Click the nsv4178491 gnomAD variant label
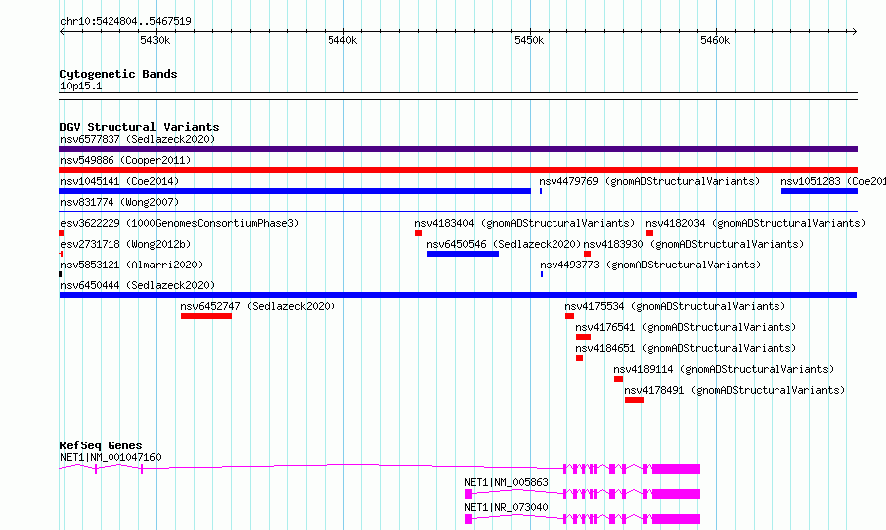The image size is (886, 530). [735, 390]
